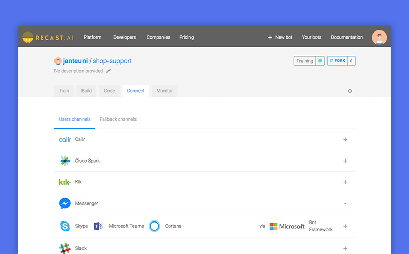Click the Cisco Spark logo icon
The image size is (409, 254).
[65, 161]
